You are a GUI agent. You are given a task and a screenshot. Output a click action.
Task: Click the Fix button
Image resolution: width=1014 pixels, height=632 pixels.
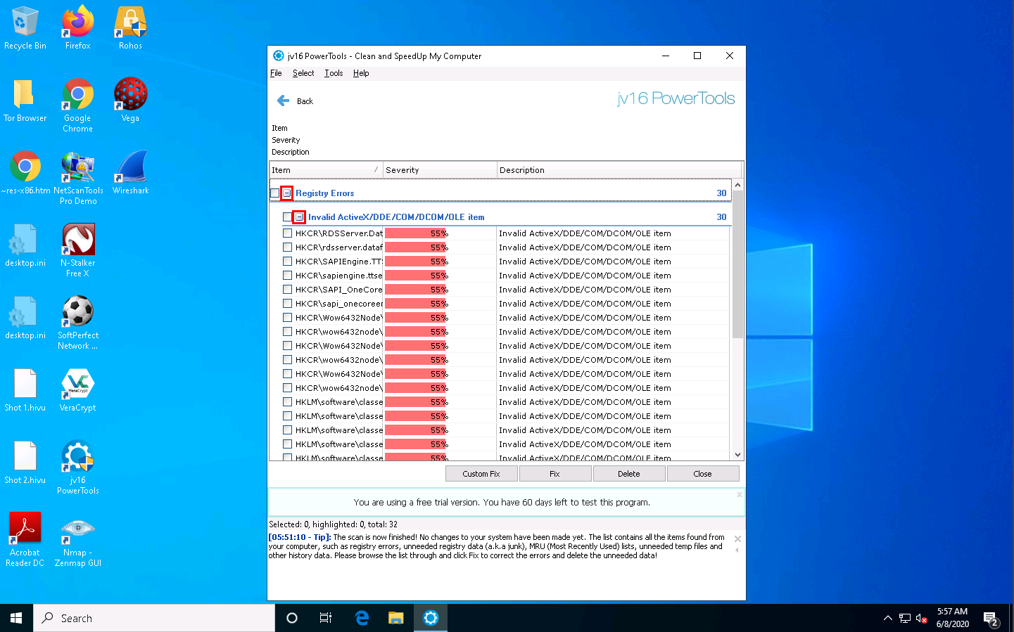554,474
